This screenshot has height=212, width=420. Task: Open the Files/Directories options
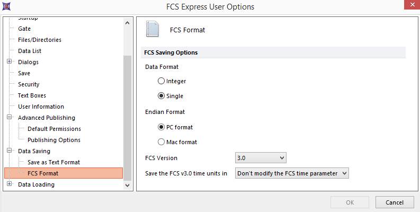39,40
